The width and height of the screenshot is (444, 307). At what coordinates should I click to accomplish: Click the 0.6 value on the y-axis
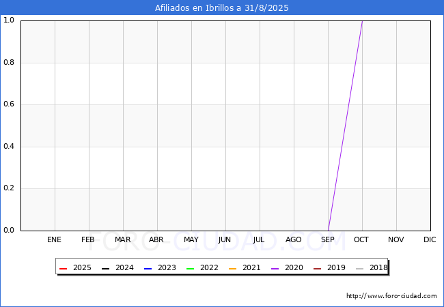coord(9,104)
